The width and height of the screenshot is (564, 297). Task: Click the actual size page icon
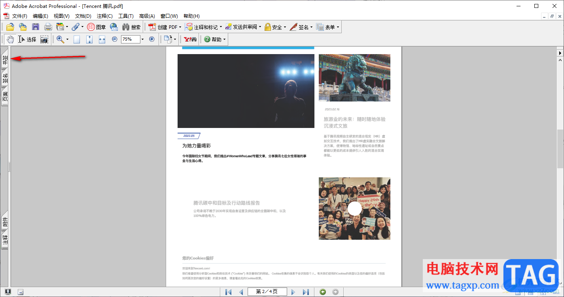pyautogui.click(x=77, y=39)
